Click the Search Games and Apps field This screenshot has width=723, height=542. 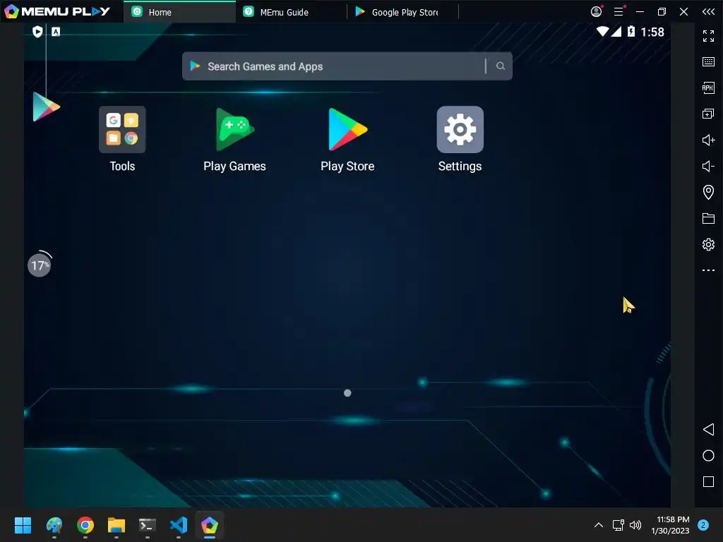347,66
